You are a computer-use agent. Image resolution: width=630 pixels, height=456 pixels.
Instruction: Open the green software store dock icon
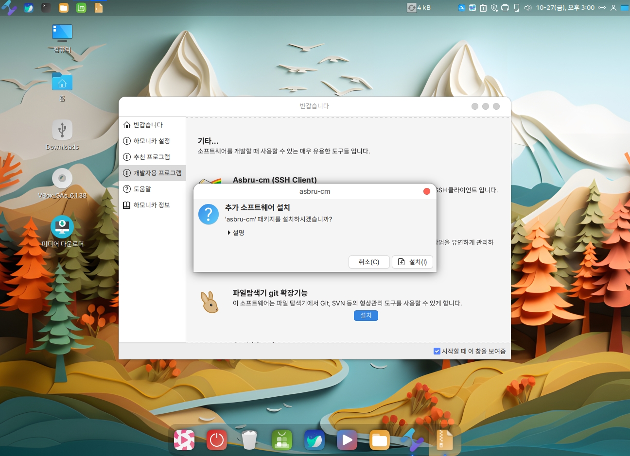point(282,440)
